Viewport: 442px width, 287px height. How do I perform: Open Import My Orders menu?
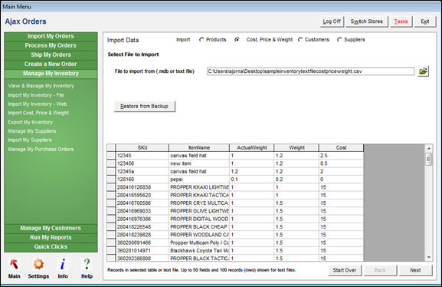[51, 36]
